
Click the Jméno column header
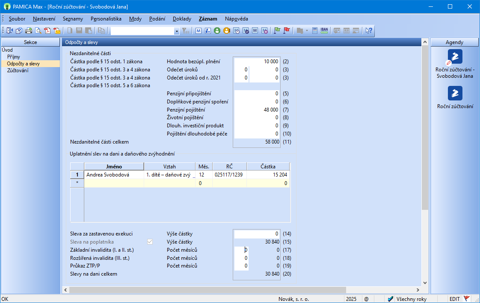coord(114,166)
